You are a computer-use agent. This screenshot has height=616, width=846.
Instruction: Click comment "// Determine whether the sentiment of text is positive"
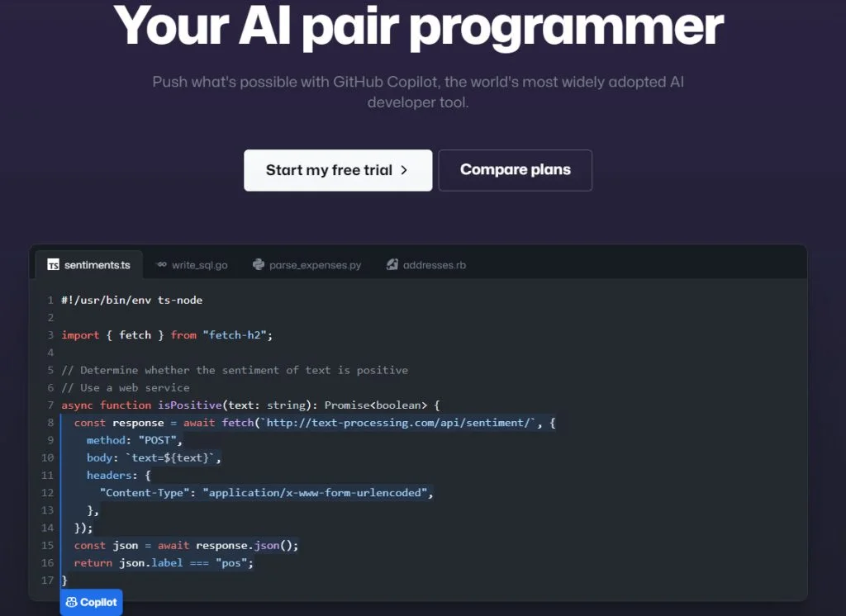(235, 370)
